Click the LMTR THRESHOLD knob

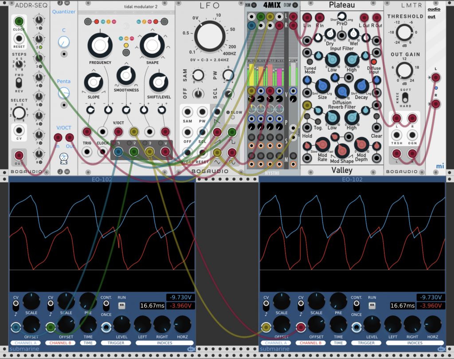[x=404, y=32]
